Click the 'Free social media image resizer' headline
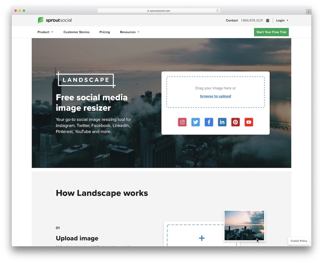 (92, 103)
